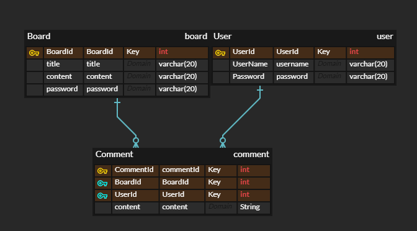Image resolution: width=417 pixels, height=231 pixels.
Task: Click the CommentId yellow key icon
Action: 102,171
